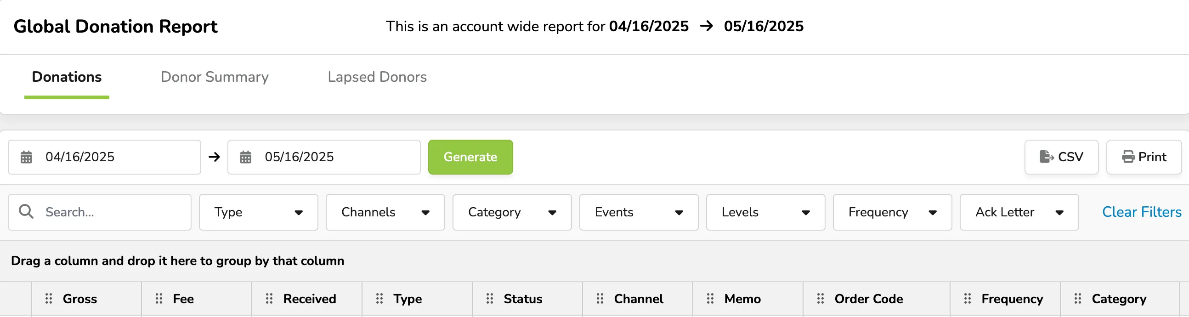
Task: Click the end date 05/16/2025 input
Action: click(324, 157)
